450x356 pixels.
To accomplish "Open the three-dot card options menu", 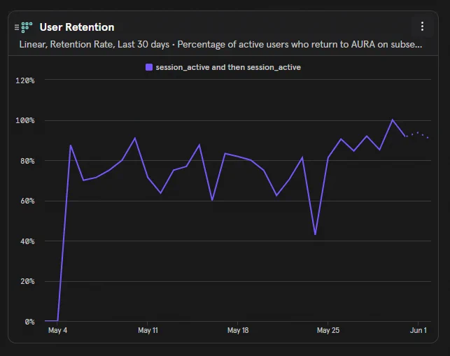I will (x=422, y=27).
